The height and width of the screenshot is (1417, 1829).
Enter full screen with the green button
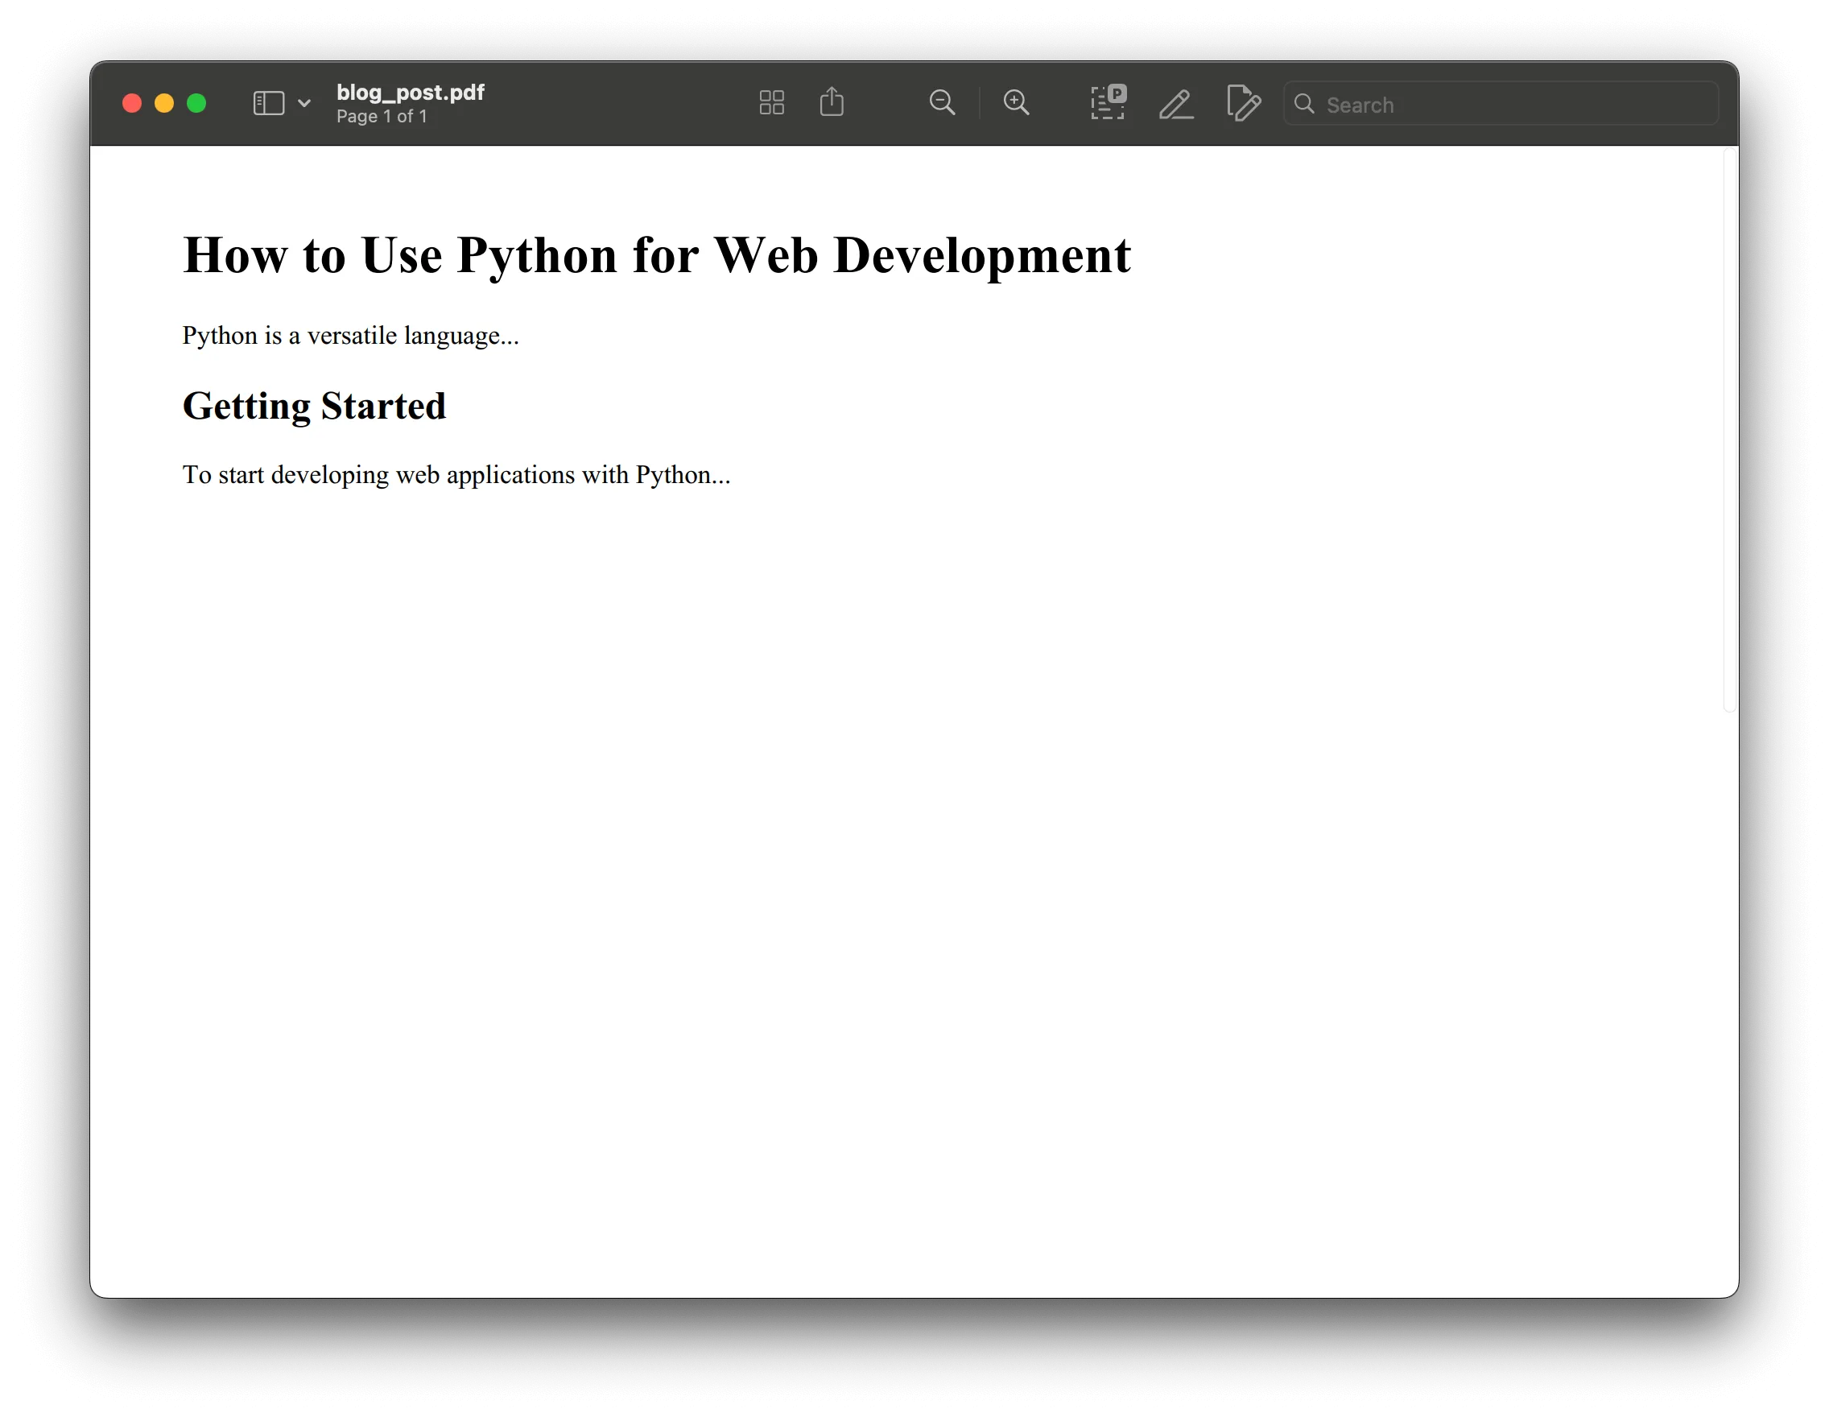[x=196, y=102]
